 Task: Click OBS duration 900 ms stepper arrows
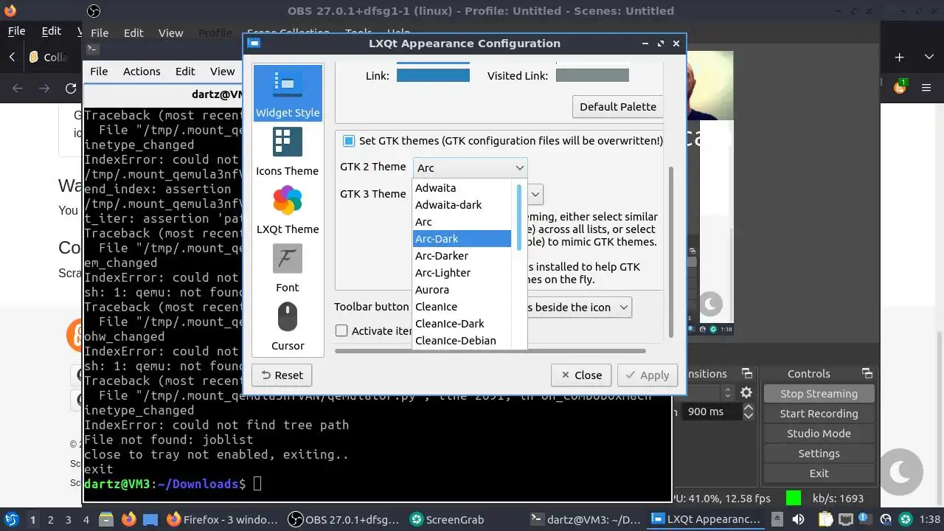tap(748, 412)
